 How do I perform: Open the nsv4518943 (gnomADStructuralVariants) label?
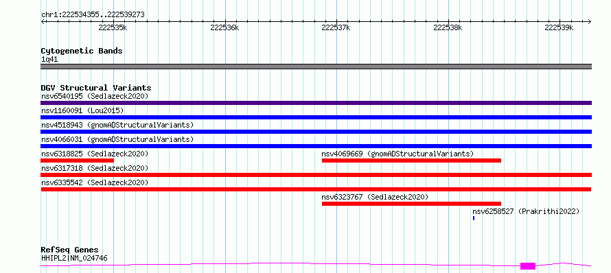click(117, 125)
